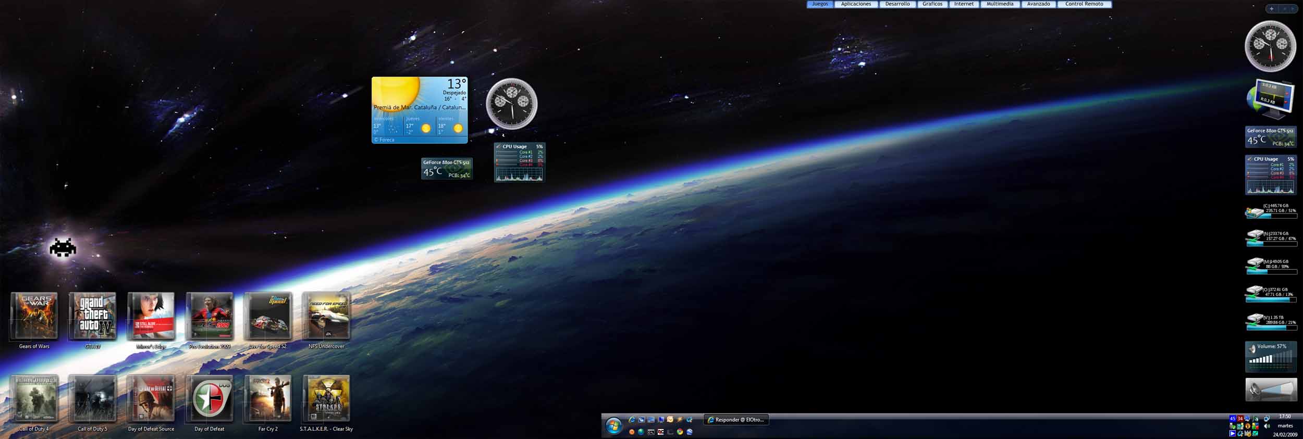1303x439 pixels.
Task: Click the sidebar GeForce 8800 GTS temperature gadget
Action: 1271,137
